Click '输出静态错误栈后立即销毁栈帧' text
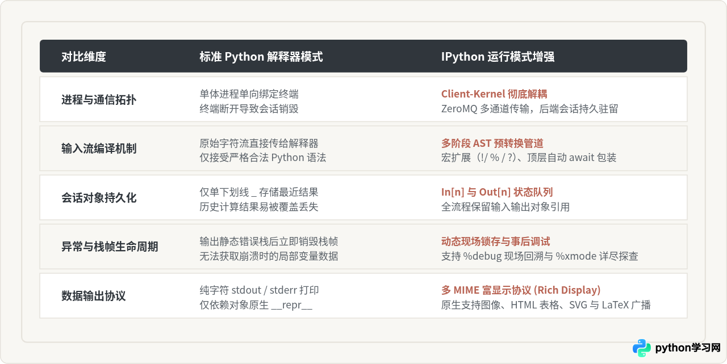 269,241
